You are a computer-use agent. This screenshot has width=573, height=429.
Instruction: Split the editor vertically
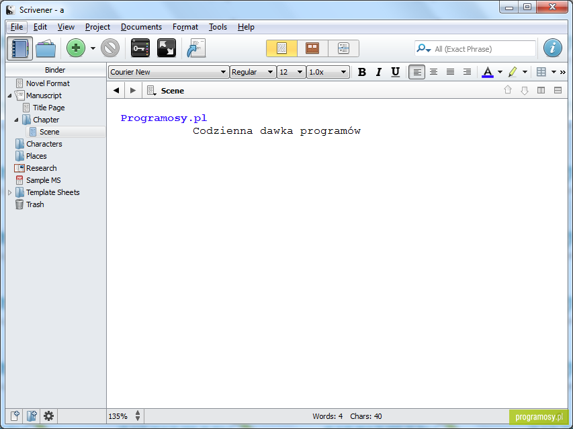[x=541, y=90]
